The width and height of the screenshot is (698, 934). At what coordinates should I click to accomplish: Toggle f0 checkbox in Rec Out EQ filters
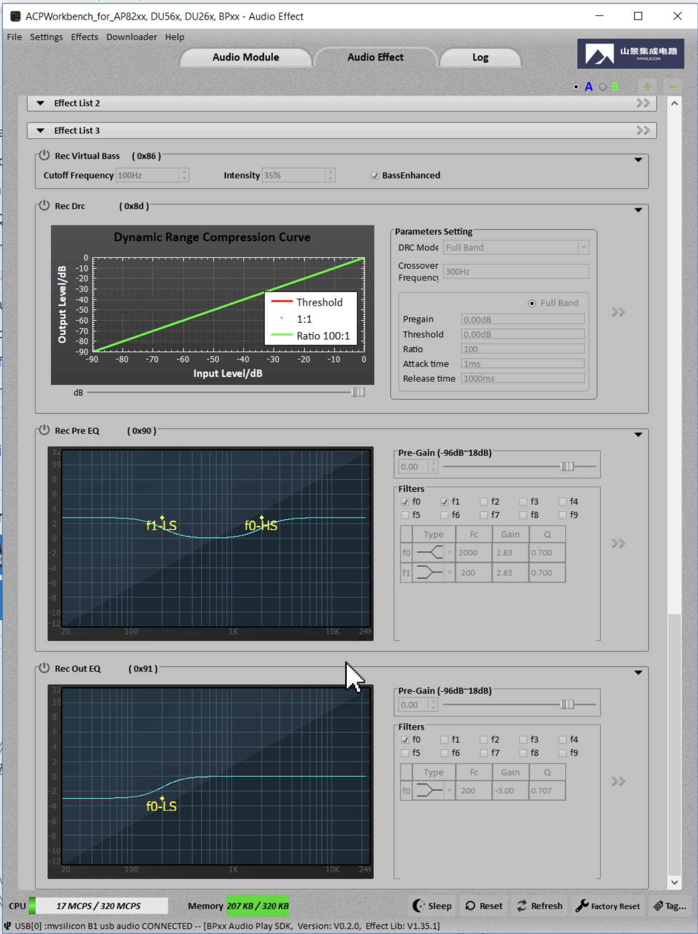click(405, 740)
